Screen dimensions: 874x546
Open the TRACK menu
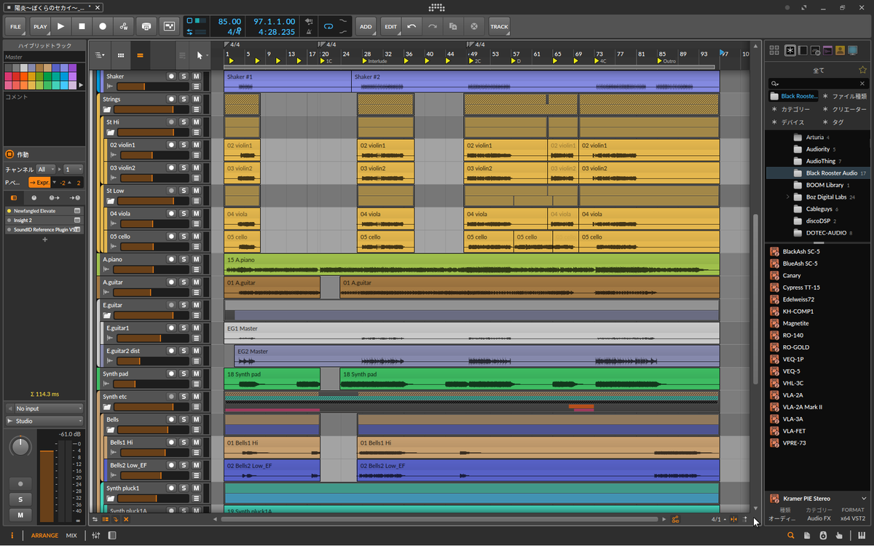coord(499,26)
